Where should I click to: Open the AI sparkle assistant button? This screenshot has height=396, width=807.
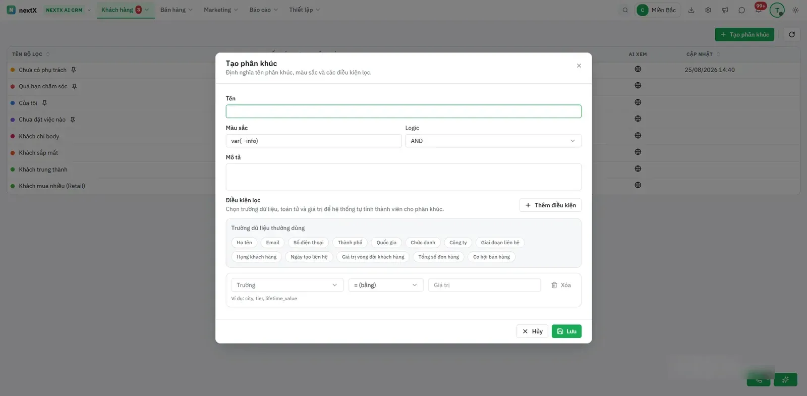coord(785,379)
